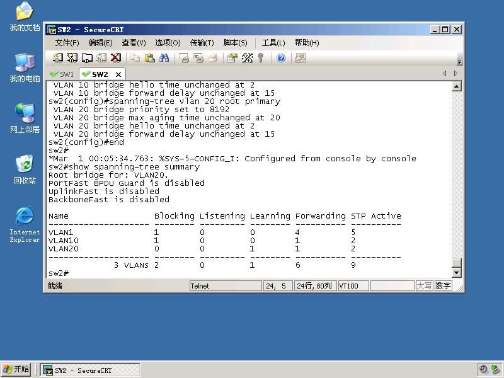Click the 网上邻居 desktop icon
This screenshot has height=378, width=504.
pos(25,118)
